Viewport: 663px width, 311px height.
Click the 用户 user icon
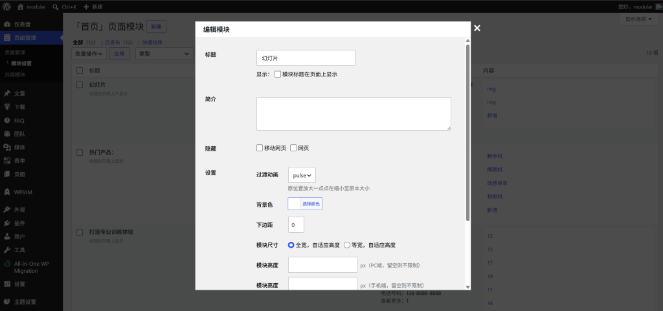click(x=6, y=237)
